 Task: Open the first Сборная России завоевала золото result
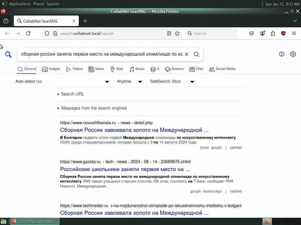(134, 130)
